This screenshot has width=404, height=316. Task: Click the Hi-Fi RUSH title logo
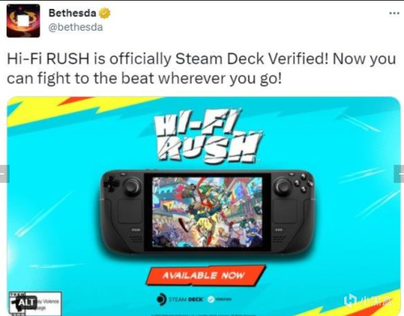tap(208, 136)
